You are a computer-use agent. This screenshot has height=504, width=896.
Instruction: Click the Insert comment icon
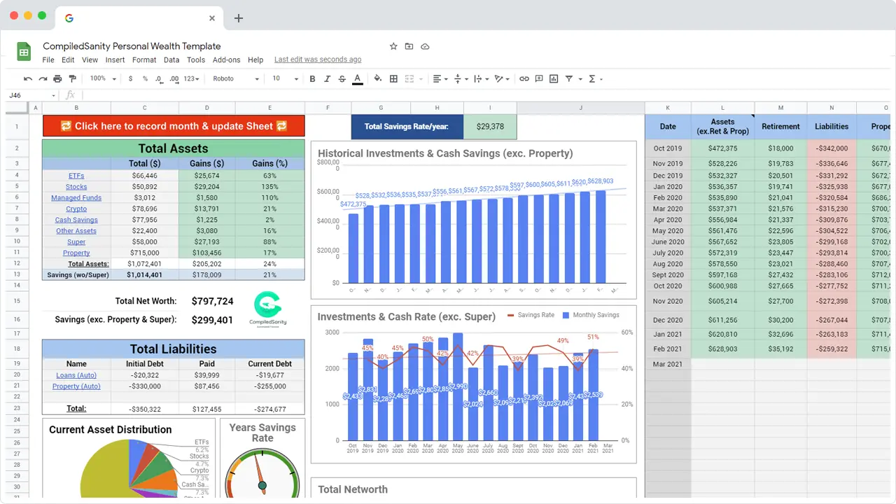point(539,79)
